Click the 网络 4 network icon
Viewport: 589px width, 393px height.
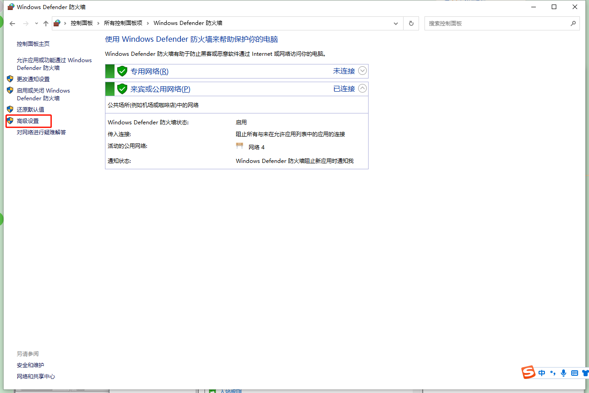(x=240, y=145)
